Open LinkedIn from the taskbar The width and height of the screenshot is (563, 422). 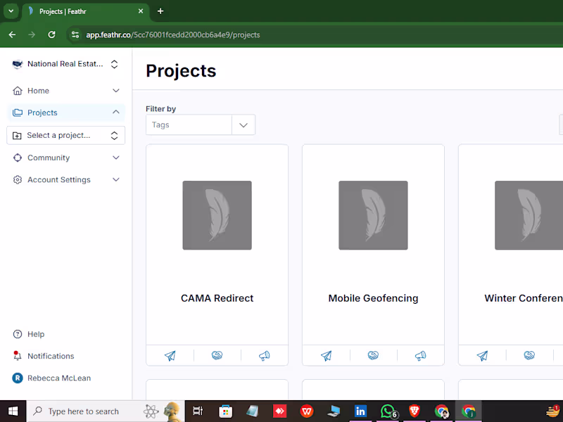[360, 411]
